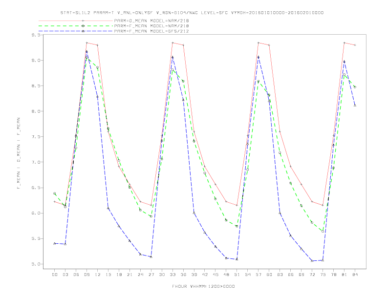Screen dimensions: 387x299
Task: Click x-axis forecast hour label 78
Action: (x=333, y=275)
